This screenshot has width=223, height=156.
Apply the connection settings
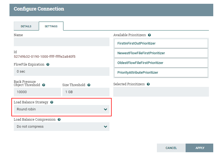tap(199, 148)
